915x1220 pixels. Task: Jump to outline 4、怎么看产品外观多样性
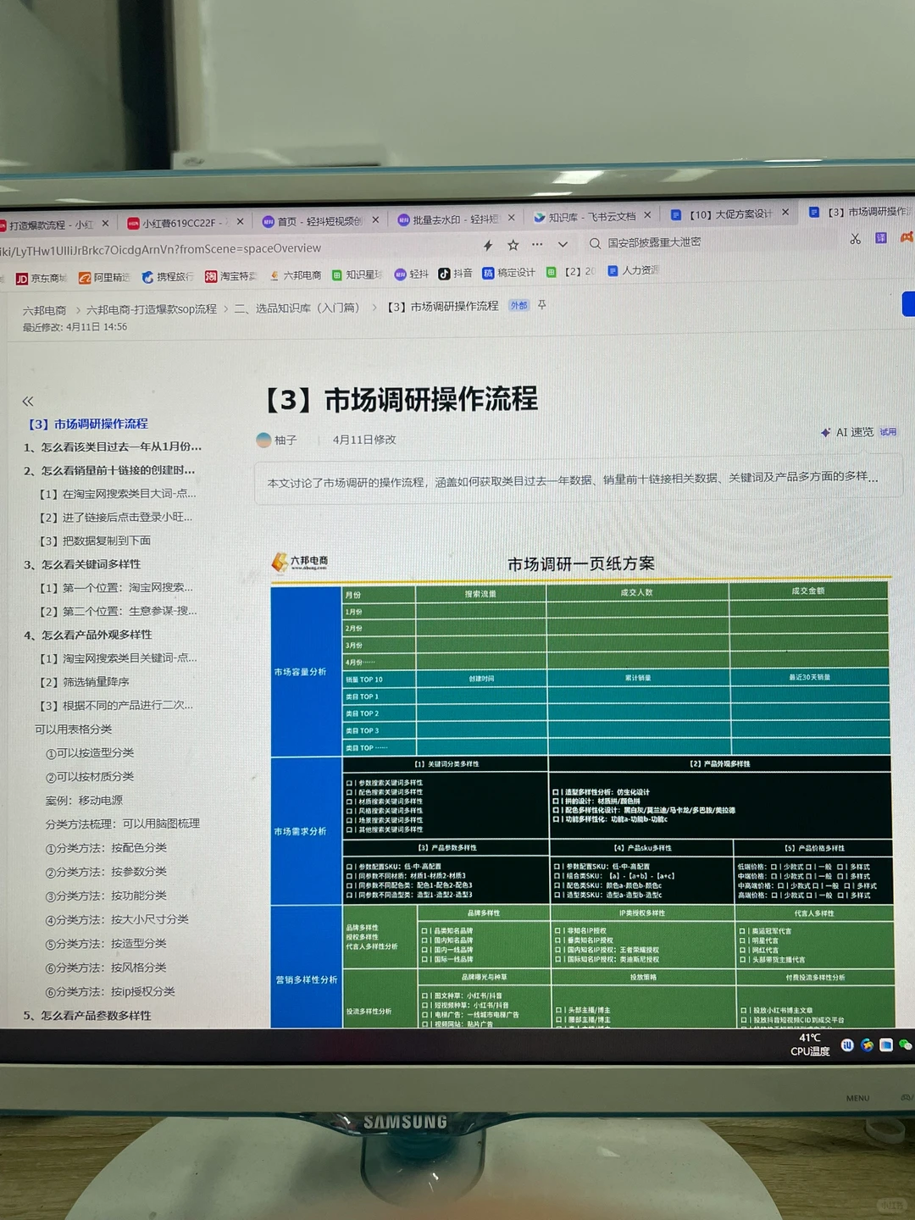coord(88,635)
